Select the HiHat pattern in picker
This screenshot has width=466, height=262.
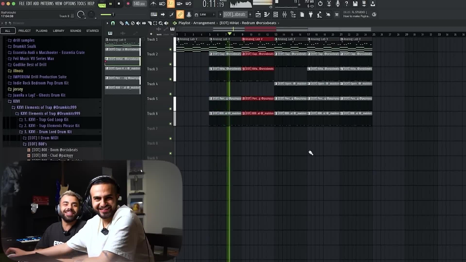coord(122,59)
